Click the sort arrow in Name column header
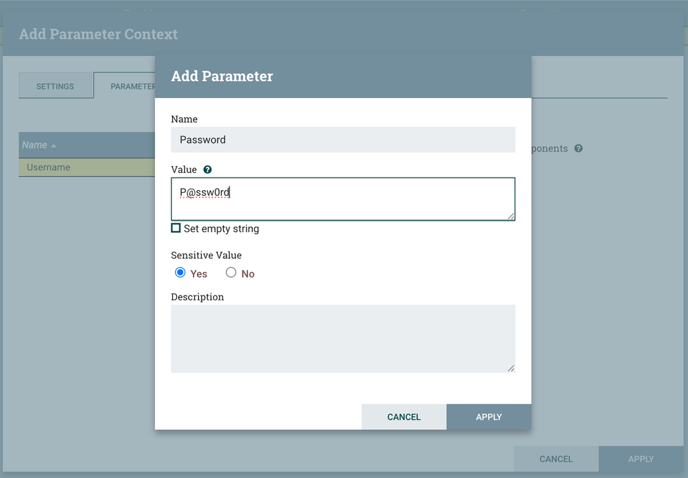This screenshot has height=478, width=688. [54, 145]
